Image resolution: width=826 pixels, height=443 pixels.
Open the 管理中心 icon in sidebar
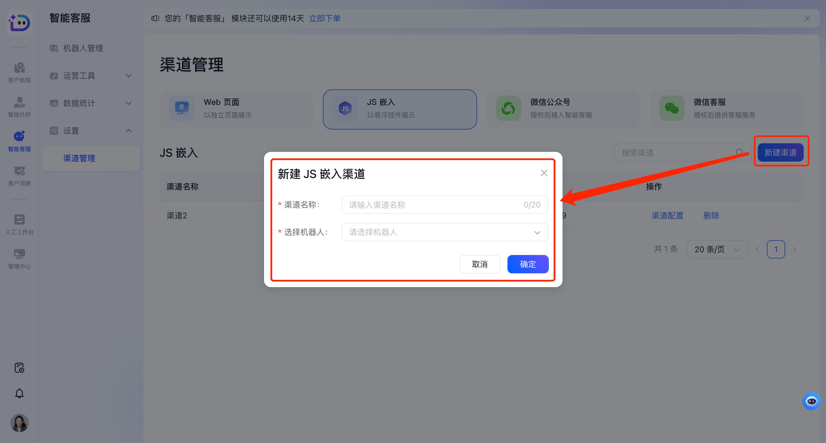coord(19,258)
